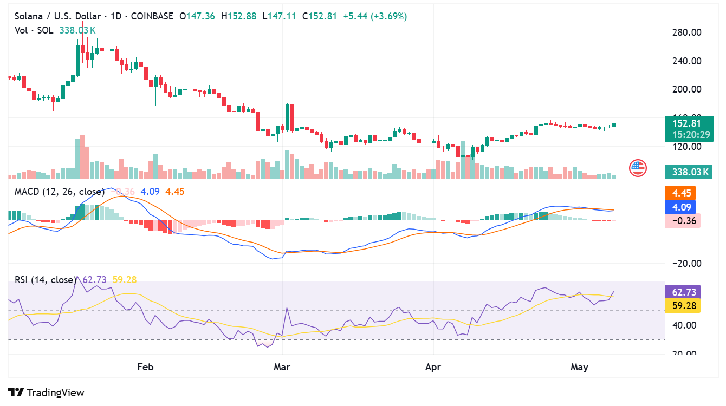This screenshot has height=406, width=726.
Task: Click the MACD (12, 26, close) legend
Action: point(59,192)
